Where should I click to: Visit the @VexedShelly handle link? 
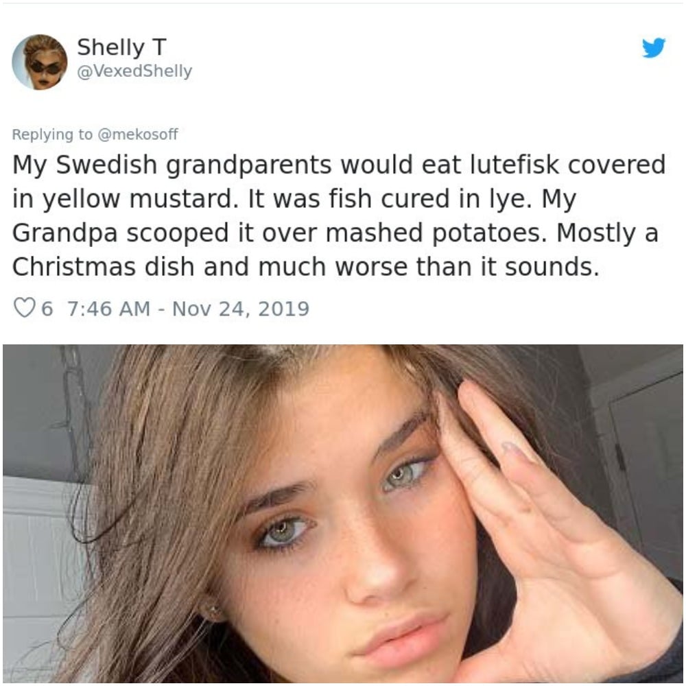(134, 71)
